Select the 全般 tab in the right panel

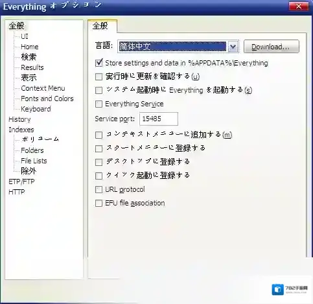pos(102,26)
